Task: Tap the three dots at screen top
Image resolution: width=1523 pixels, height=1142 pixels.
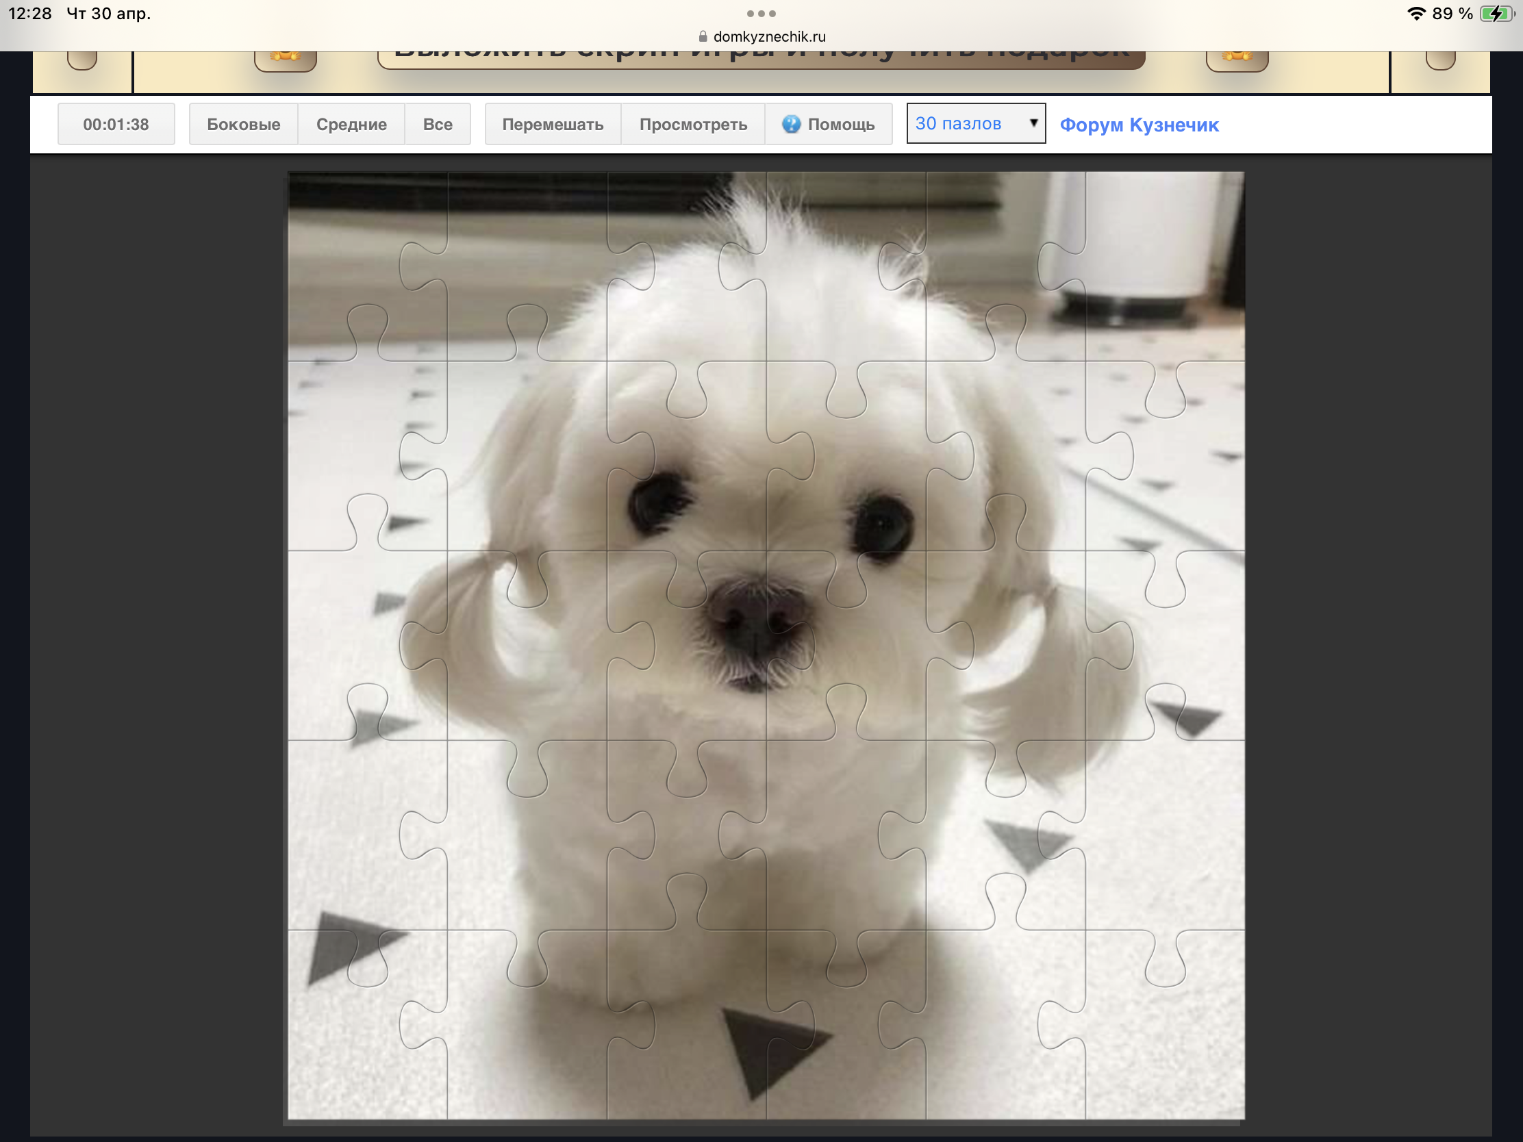Action: click(x=761, y=14)
